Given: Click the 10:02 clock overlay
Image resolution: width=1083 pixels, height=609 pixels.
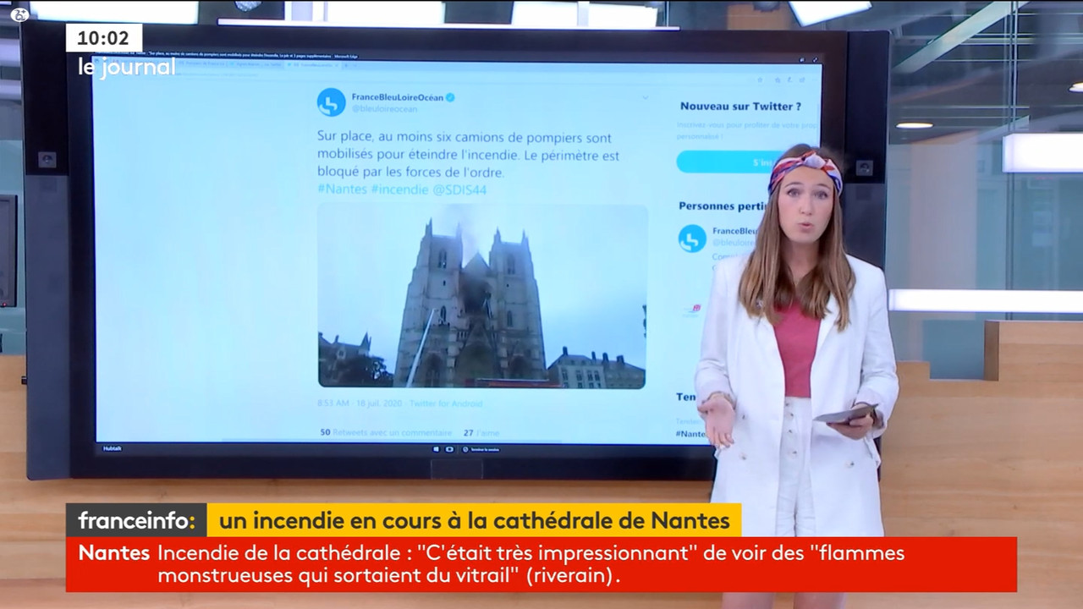Looking at the screenshot, I should (103, 38).
